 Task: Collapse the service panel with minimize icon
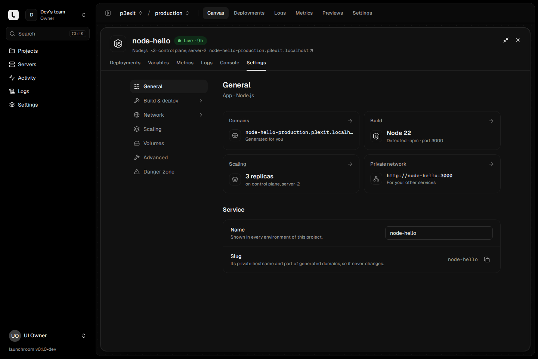coord(506,40)
